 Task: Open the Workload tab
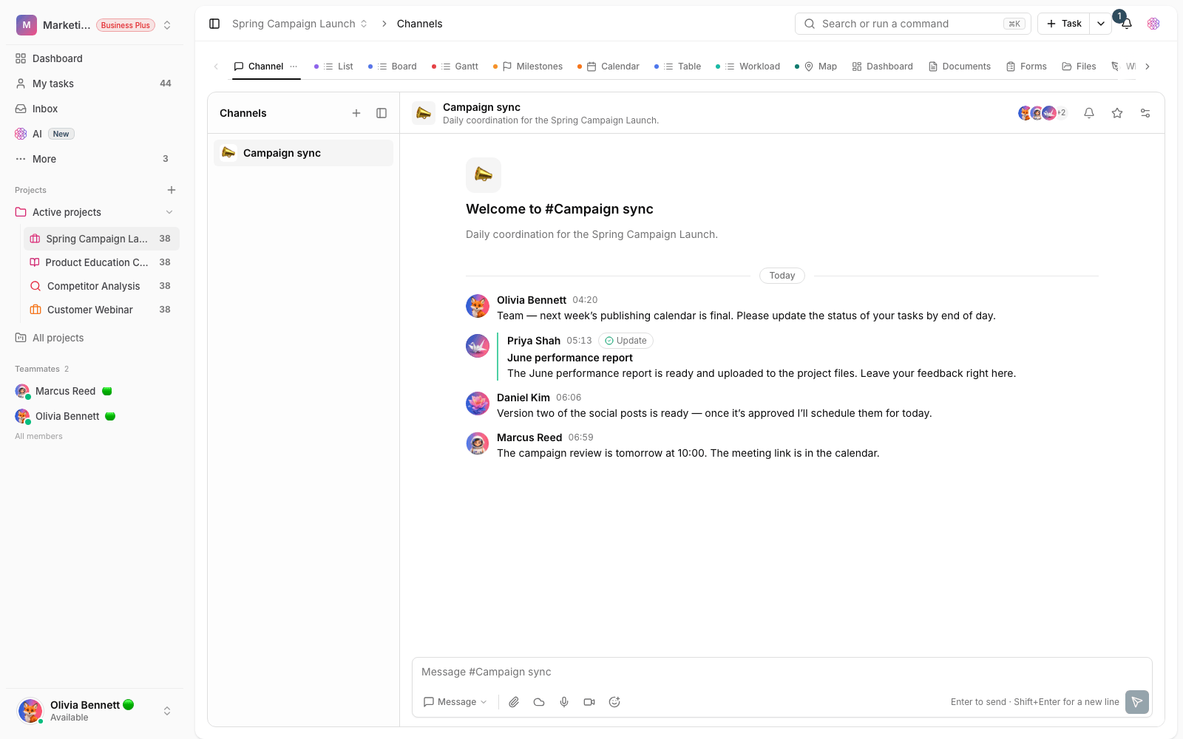[748, 67]
